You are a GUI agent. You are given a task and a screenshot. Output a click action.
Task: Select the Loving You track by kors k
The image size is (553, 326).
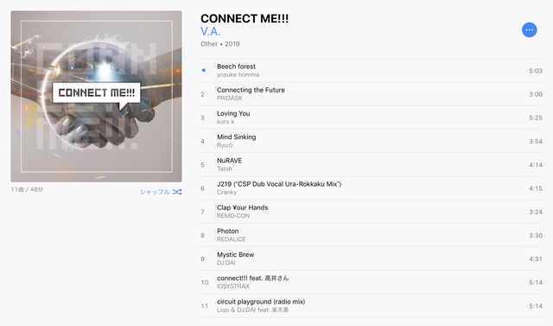tap(372, 118)
